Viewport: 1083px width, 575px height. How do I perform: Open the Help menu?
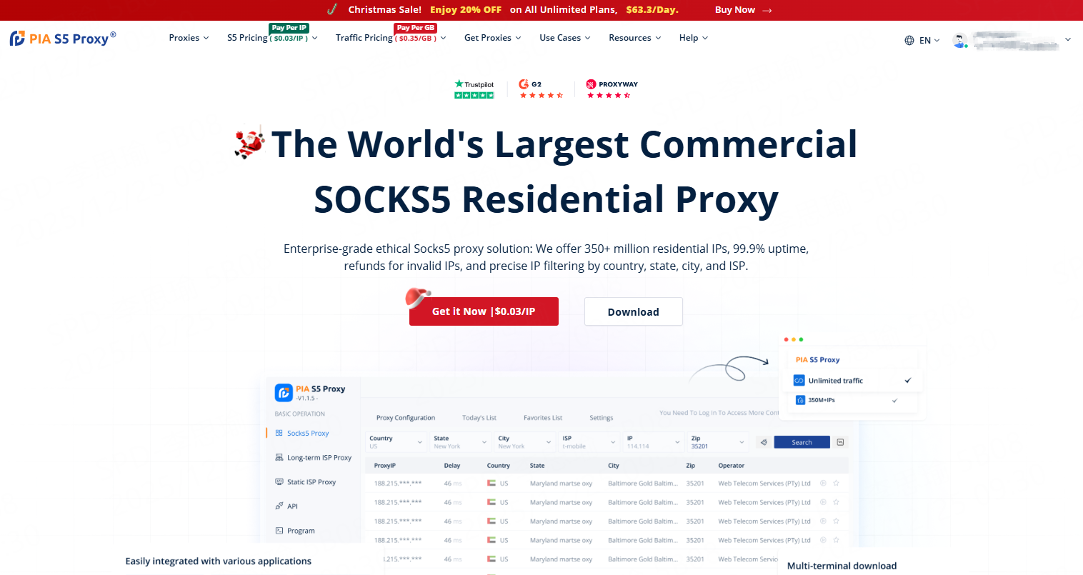pos(693,38)
